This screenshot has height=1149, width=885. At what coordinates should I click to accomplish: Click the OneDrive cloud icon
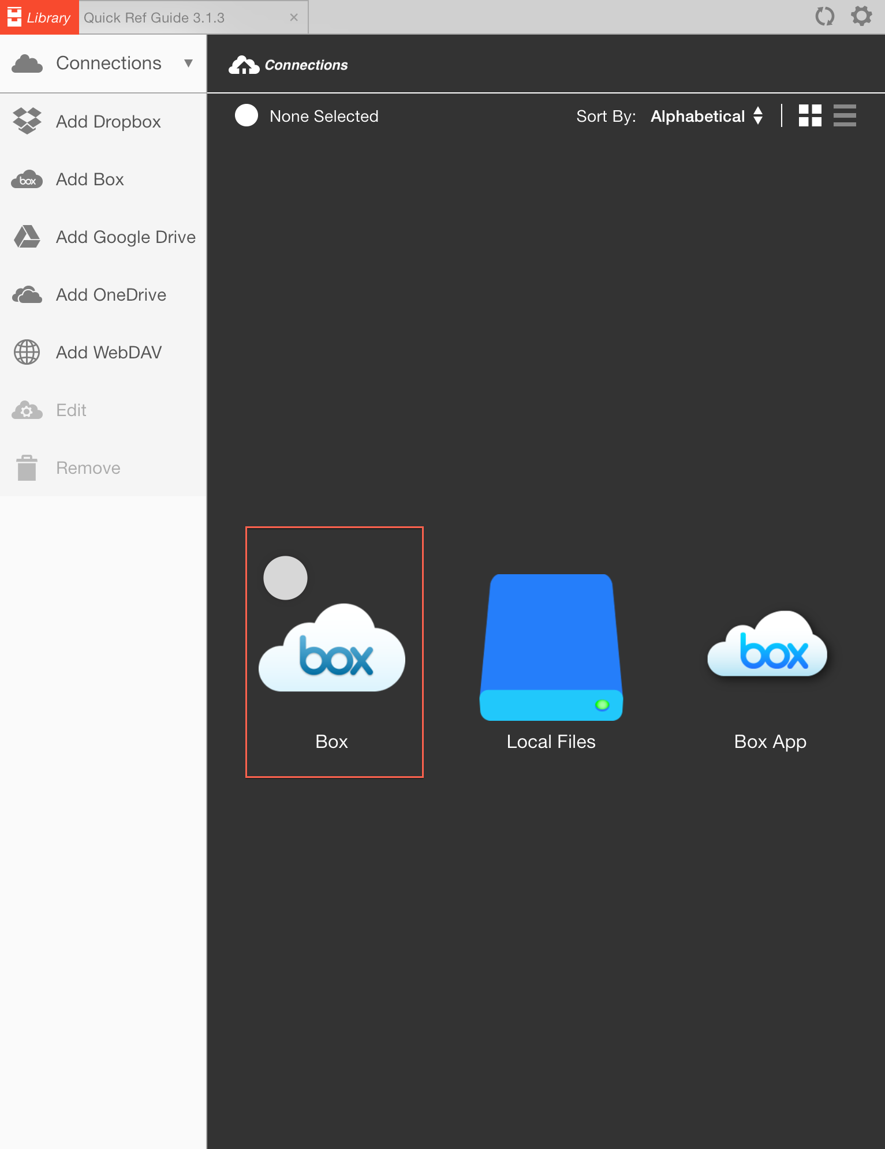[27, 295]
